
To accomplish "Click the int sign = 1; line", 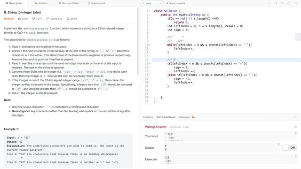I will [x=178, y=30].
